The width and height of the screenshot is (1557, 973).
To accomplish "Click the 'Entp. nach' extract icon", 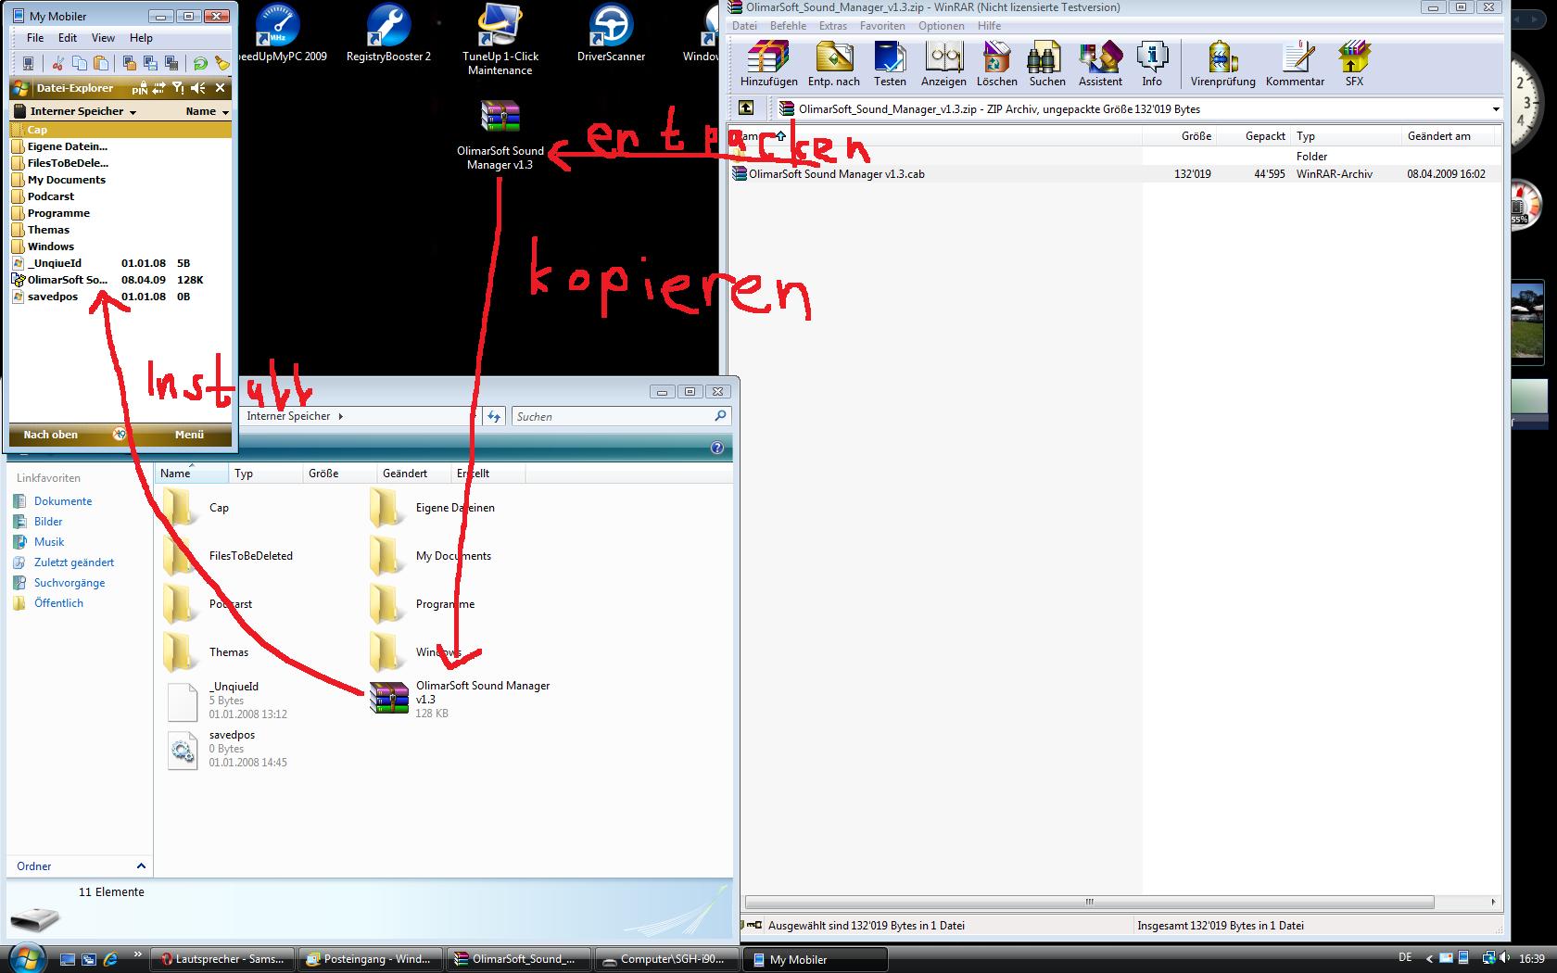I will [834, 64].
